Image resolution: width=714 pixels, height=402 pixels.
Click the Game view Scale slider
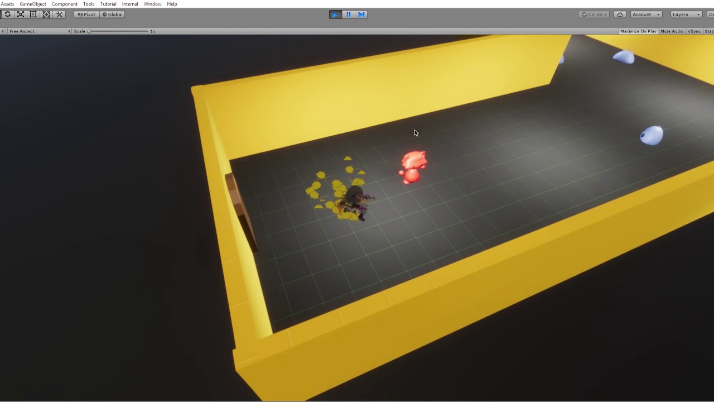pyautogui.click(x=118, y=31)
